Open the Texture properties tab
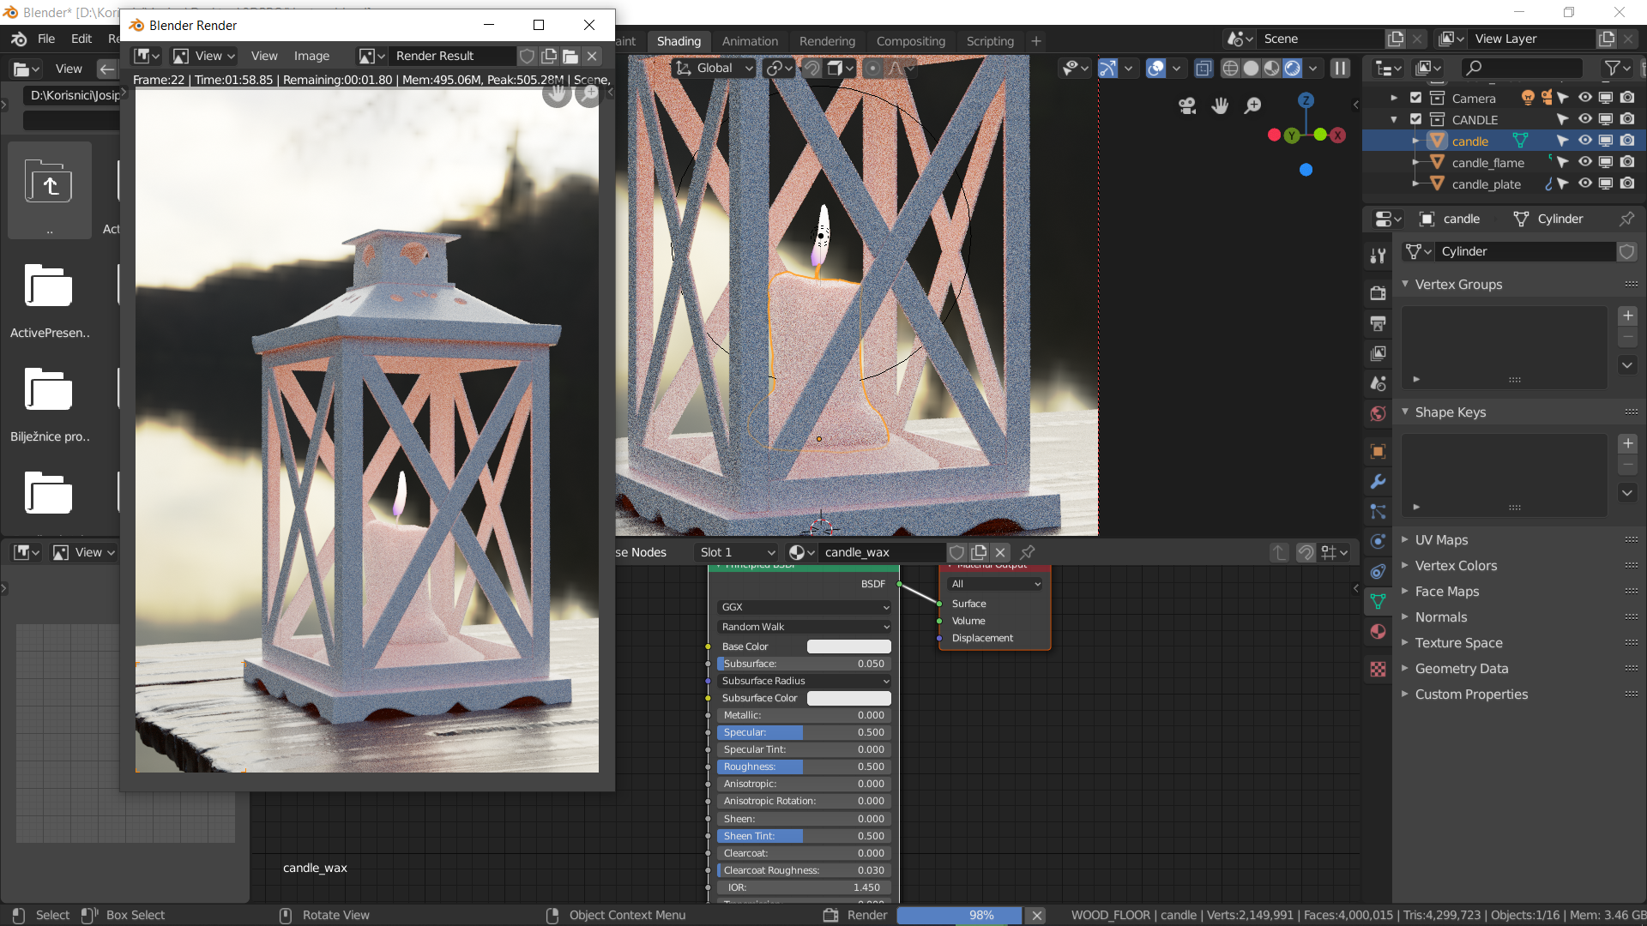The image size is (1647, 926). (x=1378, y=670)
